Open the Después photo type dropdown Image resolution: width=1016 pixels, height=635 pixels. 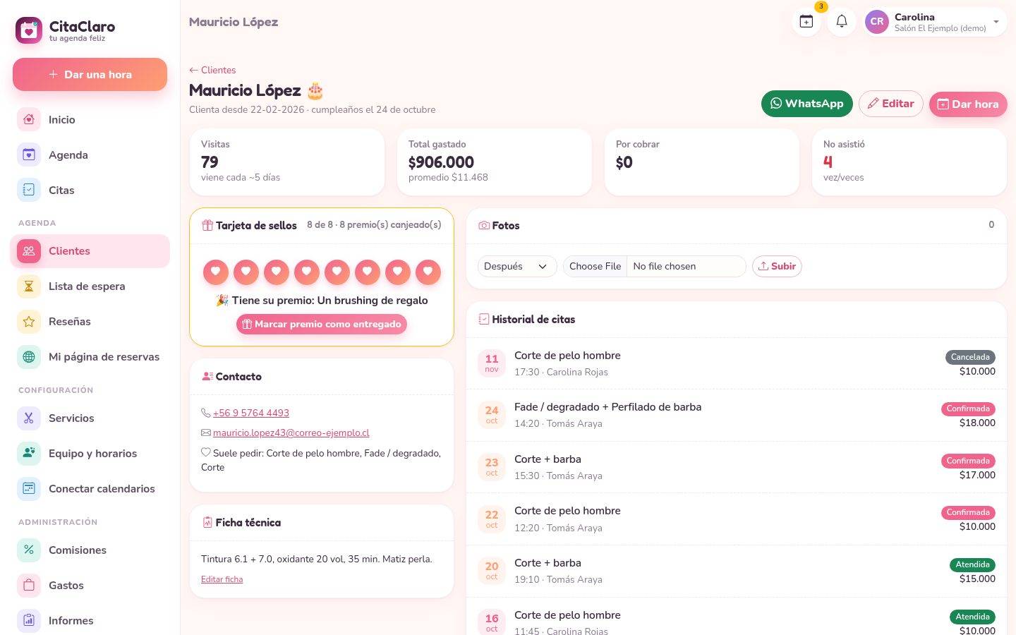[x=517, y=266]
